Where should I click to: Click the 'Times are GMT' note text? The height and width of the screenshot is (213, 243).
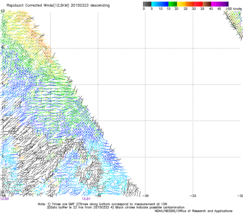point(62,204)
